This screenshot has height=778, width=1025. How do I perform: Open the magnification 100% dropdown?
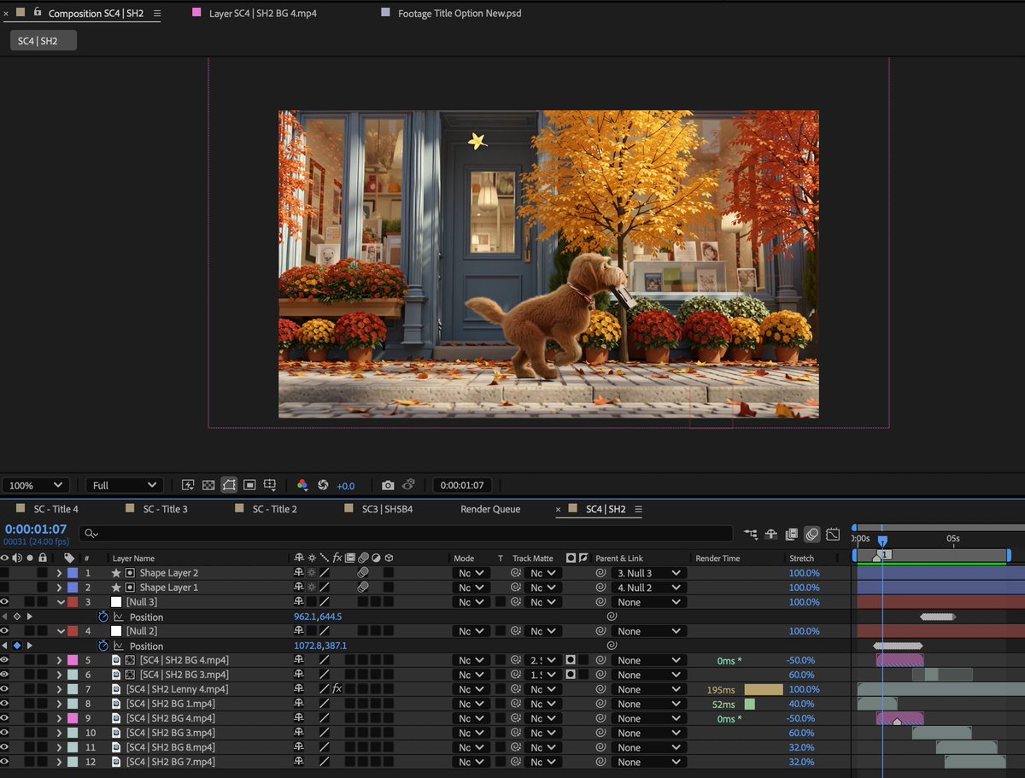point(35,485)
